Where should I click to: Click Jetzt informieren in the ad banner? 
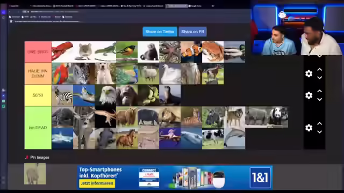[97, 183]
